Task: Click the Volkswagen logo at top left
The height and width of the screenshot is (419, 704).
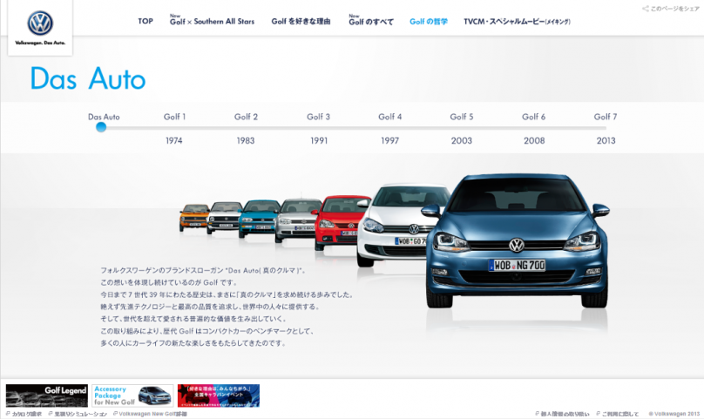Action: pyautogui.click(x=40, y=24)
